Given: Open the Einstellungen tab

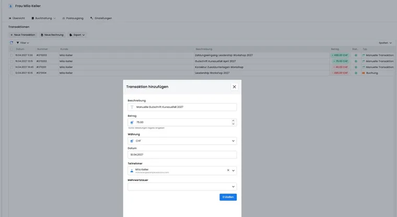Looking at the screenshot, I should 101,18.
